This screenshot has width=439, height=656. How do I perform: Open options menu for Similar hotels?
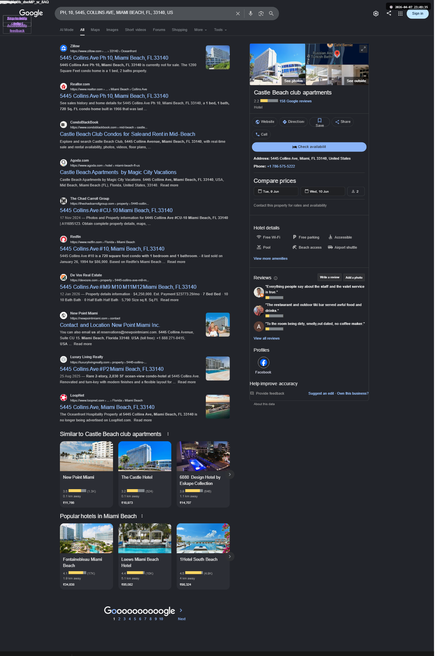pyautogui.click(x=168, y=434)
